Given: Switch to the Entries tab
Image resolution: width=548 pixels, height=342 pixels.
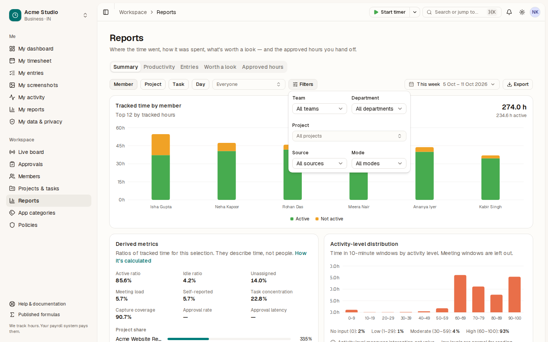Looking at the screenshot, I should [x=190, y=67].
